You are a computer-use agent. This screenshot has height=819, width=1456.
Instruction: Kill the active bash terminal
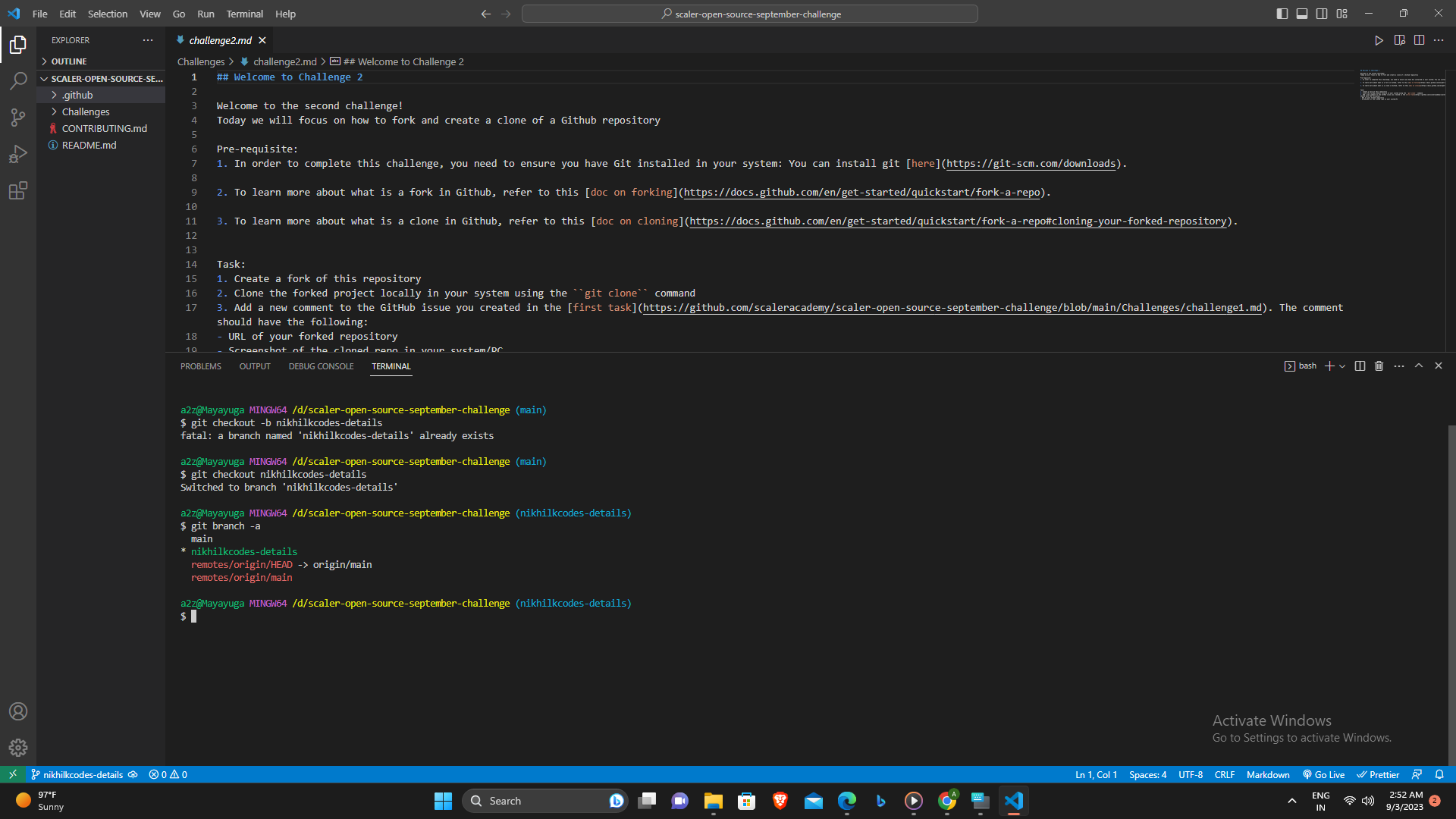click(1379, 366)
